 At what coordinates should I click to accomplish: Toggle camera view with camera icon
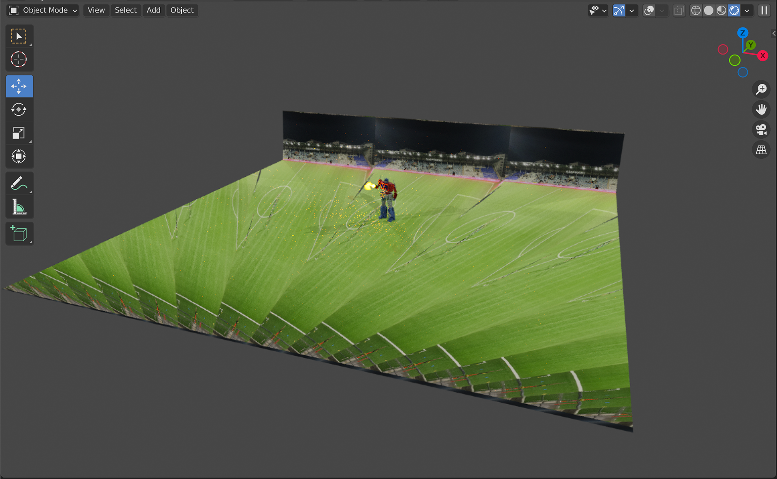click(761, 130)
